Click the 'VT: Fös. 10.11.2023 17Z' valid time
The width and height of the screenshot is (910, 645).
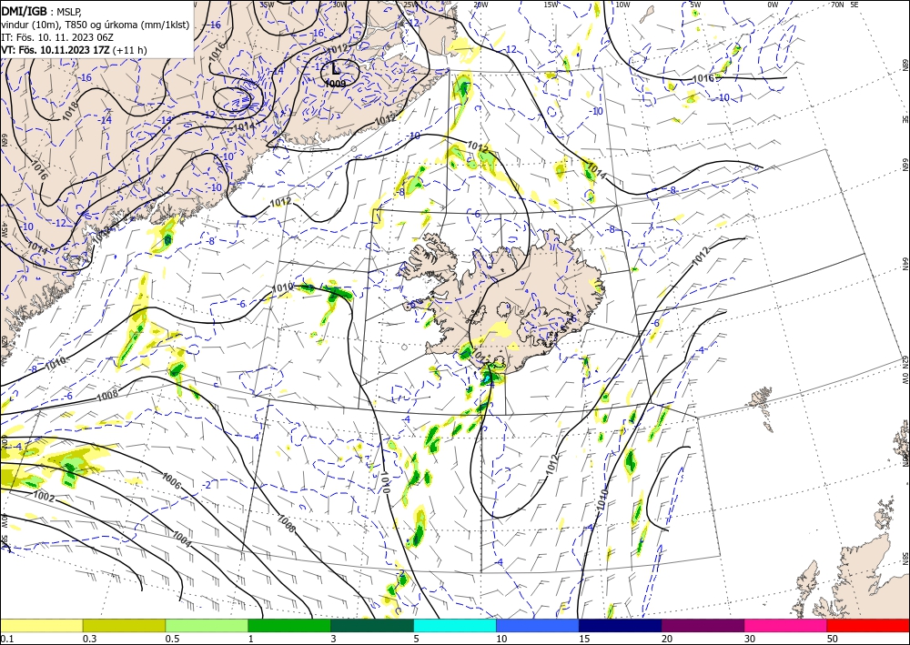(56, 50)
